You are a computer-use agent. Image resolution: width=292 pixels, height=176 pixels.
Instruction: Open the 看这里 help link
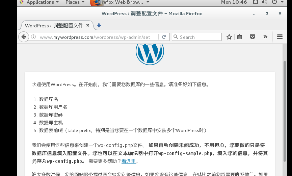pos(129,161)
